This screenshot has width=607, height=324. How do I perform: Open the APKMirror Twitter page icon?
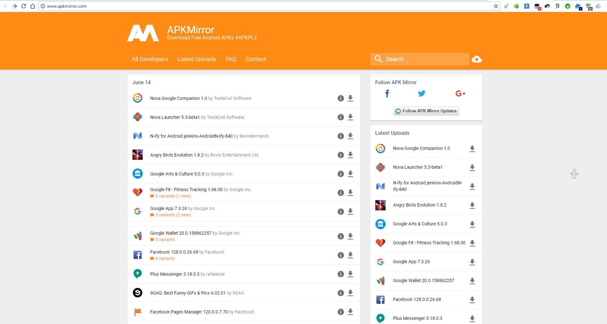click(x=421, y=93)
